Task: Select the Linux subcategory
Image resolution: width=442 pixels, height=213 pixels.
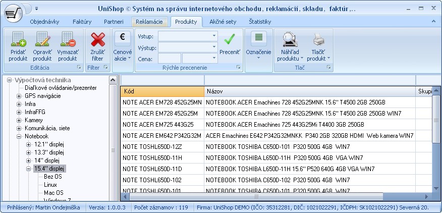Action: (x=50, y=185)
